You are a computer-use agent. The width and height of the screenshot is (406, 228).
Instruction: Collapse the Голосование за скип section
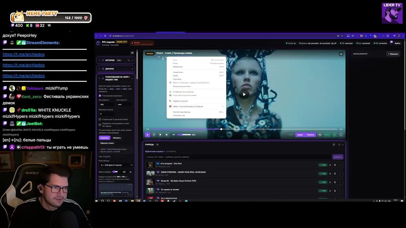point(133,78)
